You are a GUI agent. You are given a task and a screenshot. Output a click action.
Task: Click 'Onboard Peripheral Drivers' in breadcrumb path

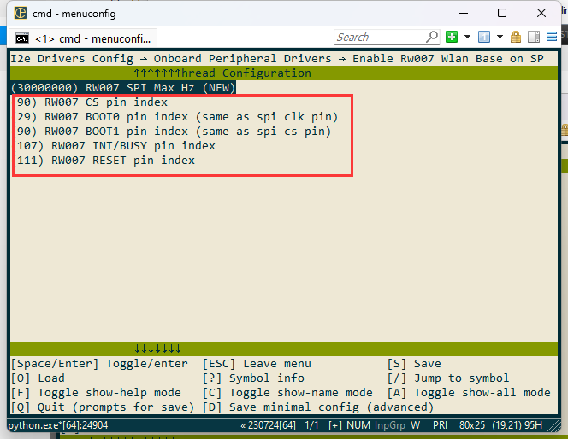242,59
